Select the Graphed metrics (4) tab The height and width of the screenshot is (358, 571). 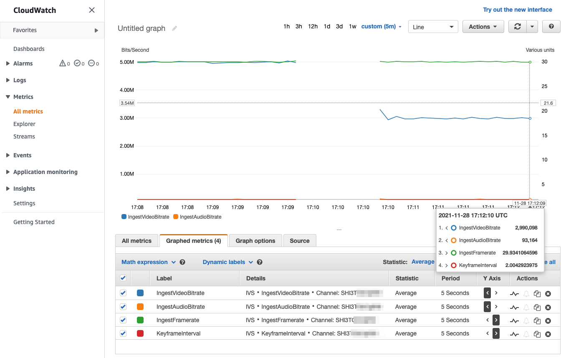(x=194, y=241)
